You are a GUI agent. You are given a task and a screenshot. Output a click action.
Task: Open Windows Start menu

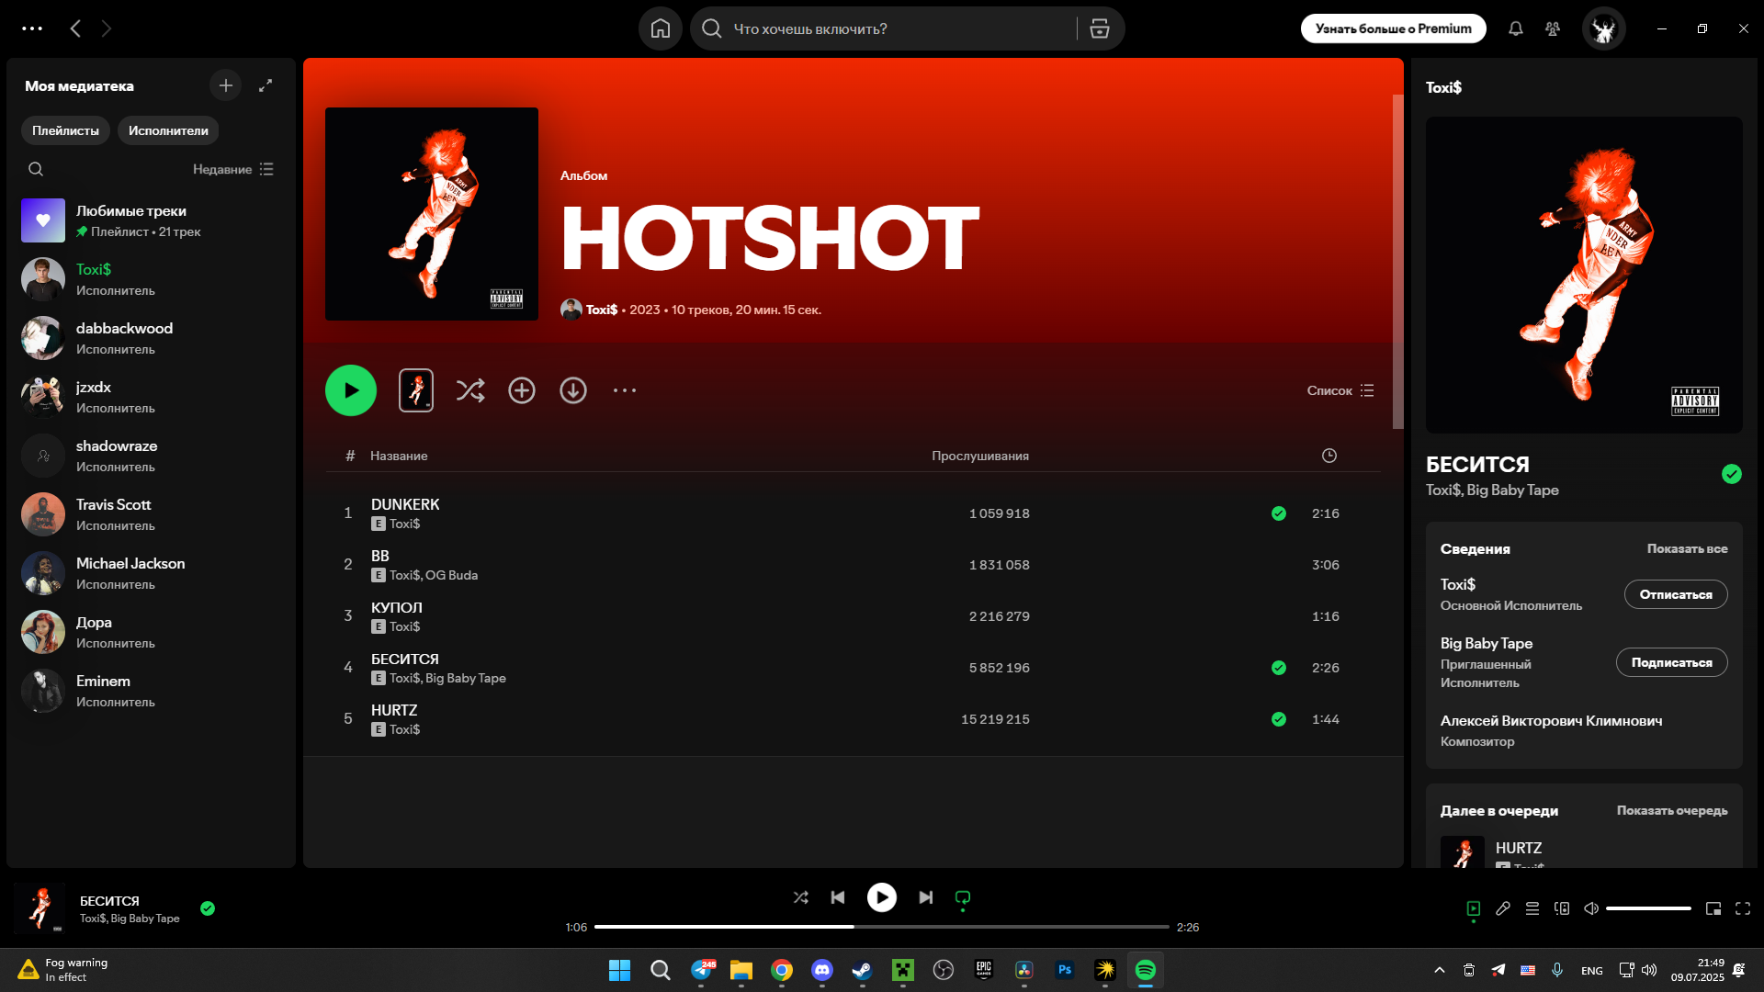619,970
